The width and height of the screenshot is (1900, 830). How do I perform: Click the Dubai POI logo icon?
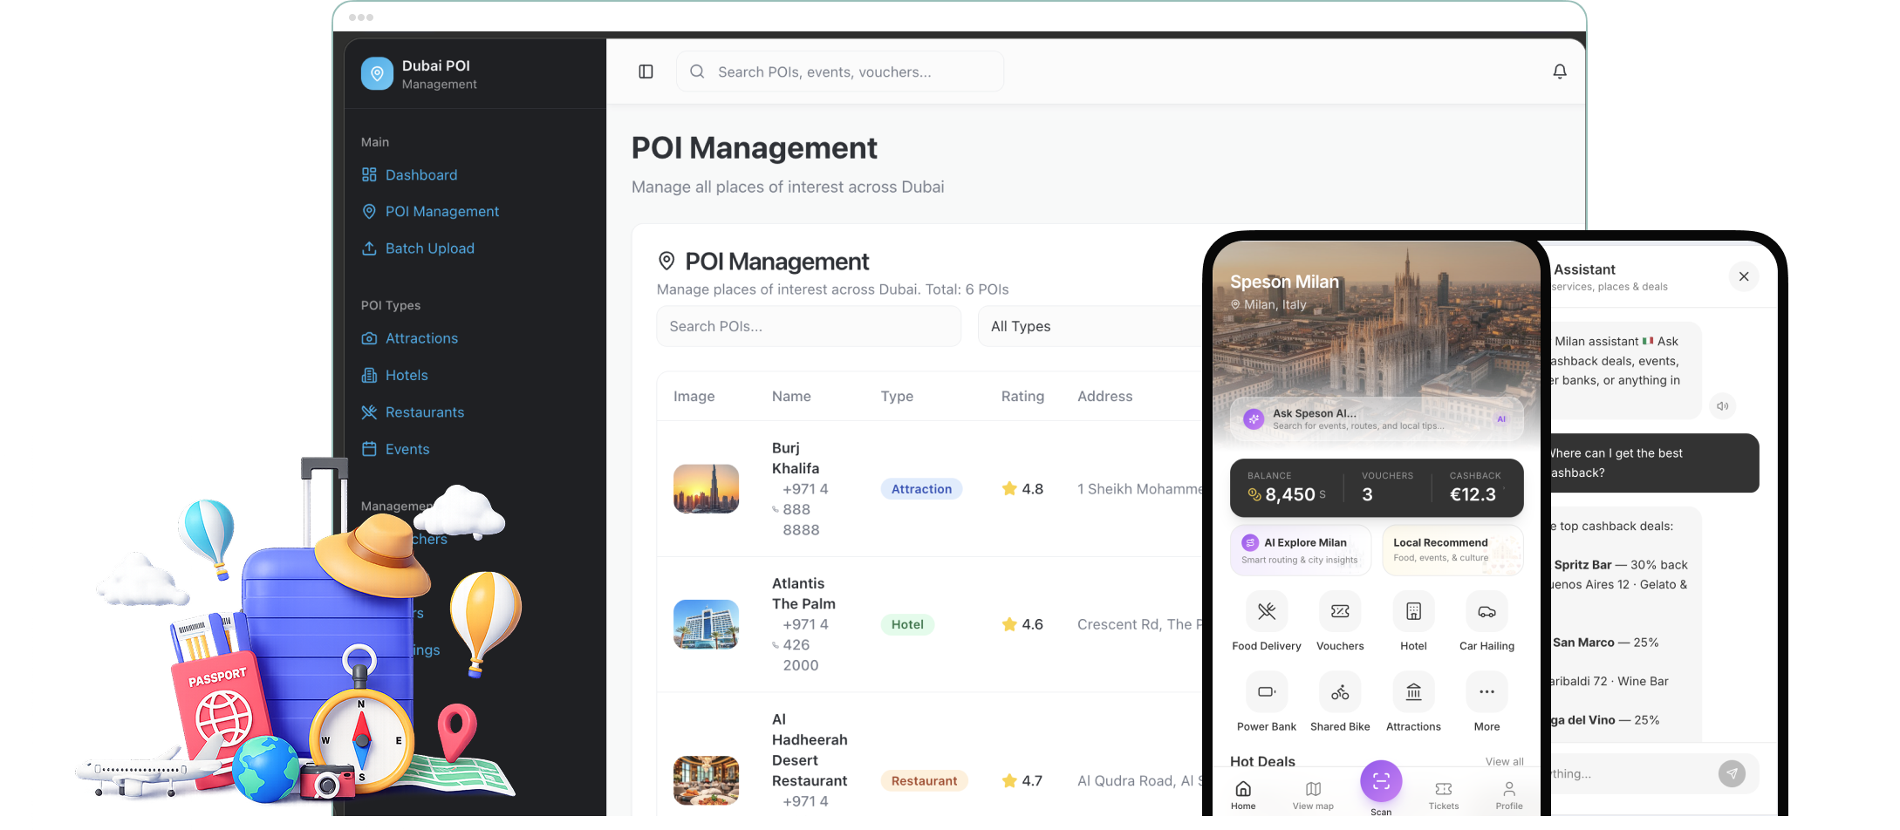tap(377, 74)
